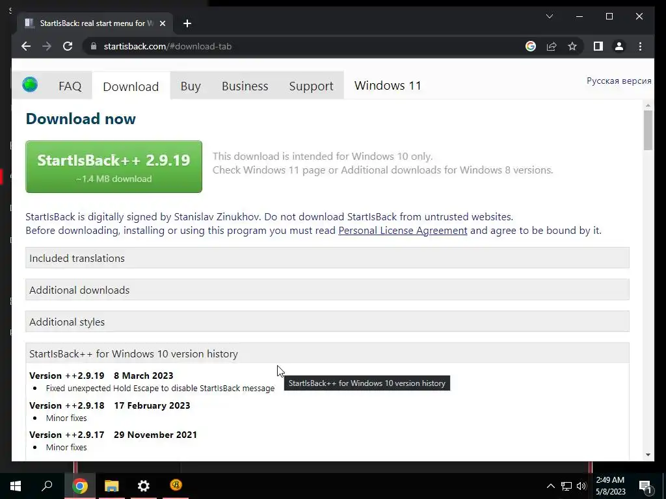Expand the Included translations section

click(328, 258)
